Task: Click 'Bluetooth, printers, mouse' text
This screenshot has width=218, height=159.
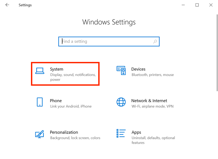Action: pyautogui.click(x=153, y=75)
